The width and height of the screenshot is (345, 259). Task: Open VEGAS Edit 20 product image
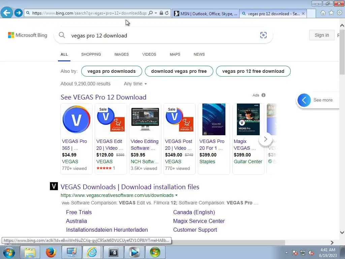click(x=111, y=119)
